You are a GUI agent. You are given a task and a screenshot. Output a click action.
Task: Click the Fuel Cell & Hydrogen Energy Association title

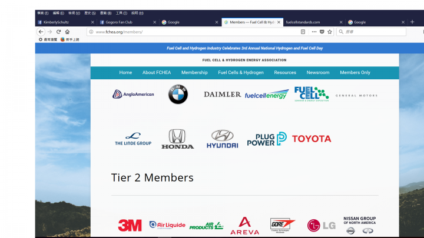pyautogui.click(x=244, y=60)
